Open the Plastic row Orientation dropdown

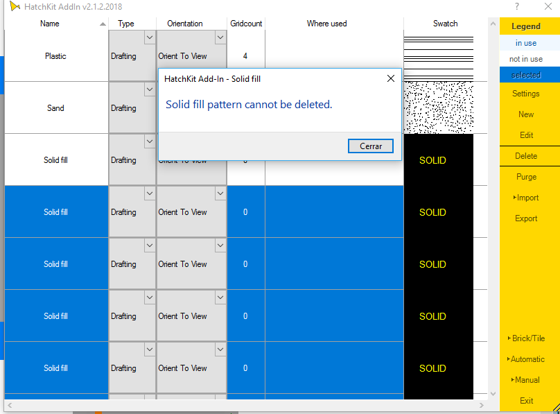click(220, 37)
